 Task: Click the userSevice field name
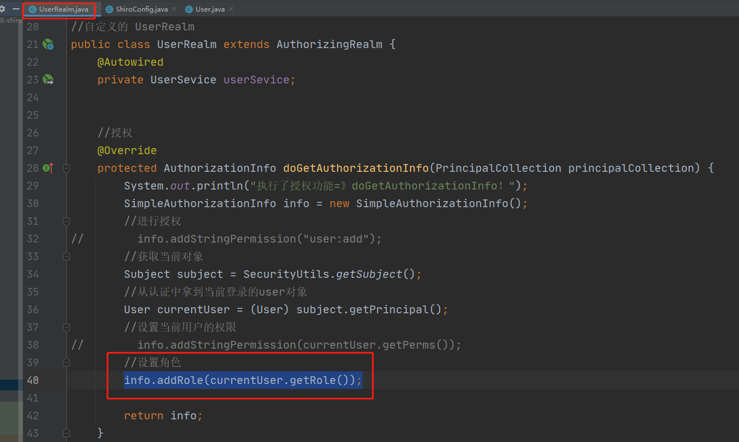point(256,80)
